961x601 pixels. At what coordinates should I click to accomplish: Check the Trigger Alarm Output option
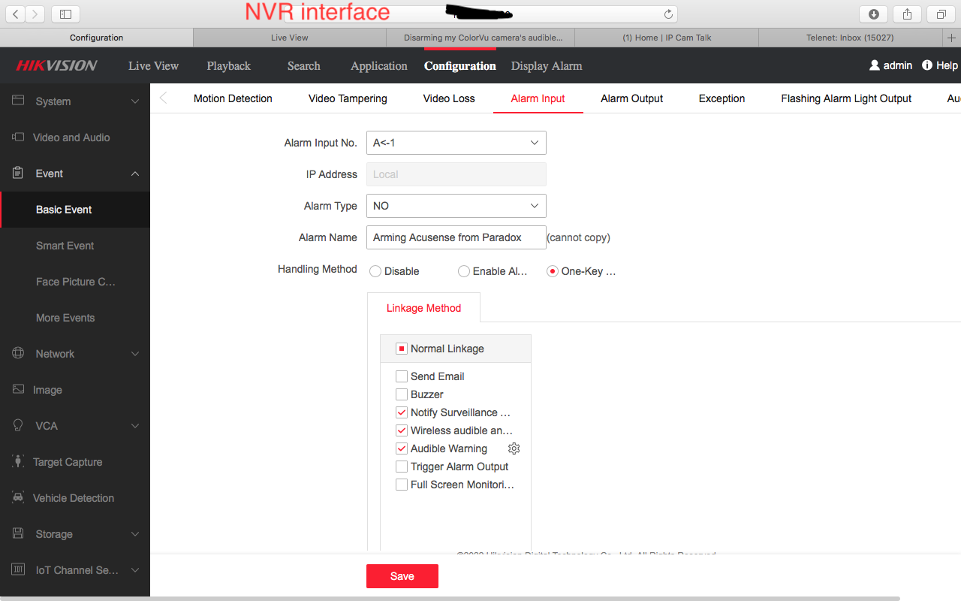[402, 467]
